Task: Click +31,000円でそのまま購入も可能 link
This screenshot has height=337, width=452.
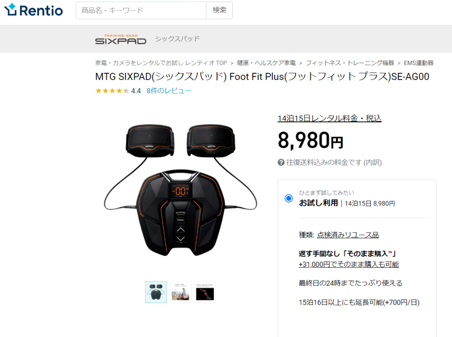Action: 349,264
